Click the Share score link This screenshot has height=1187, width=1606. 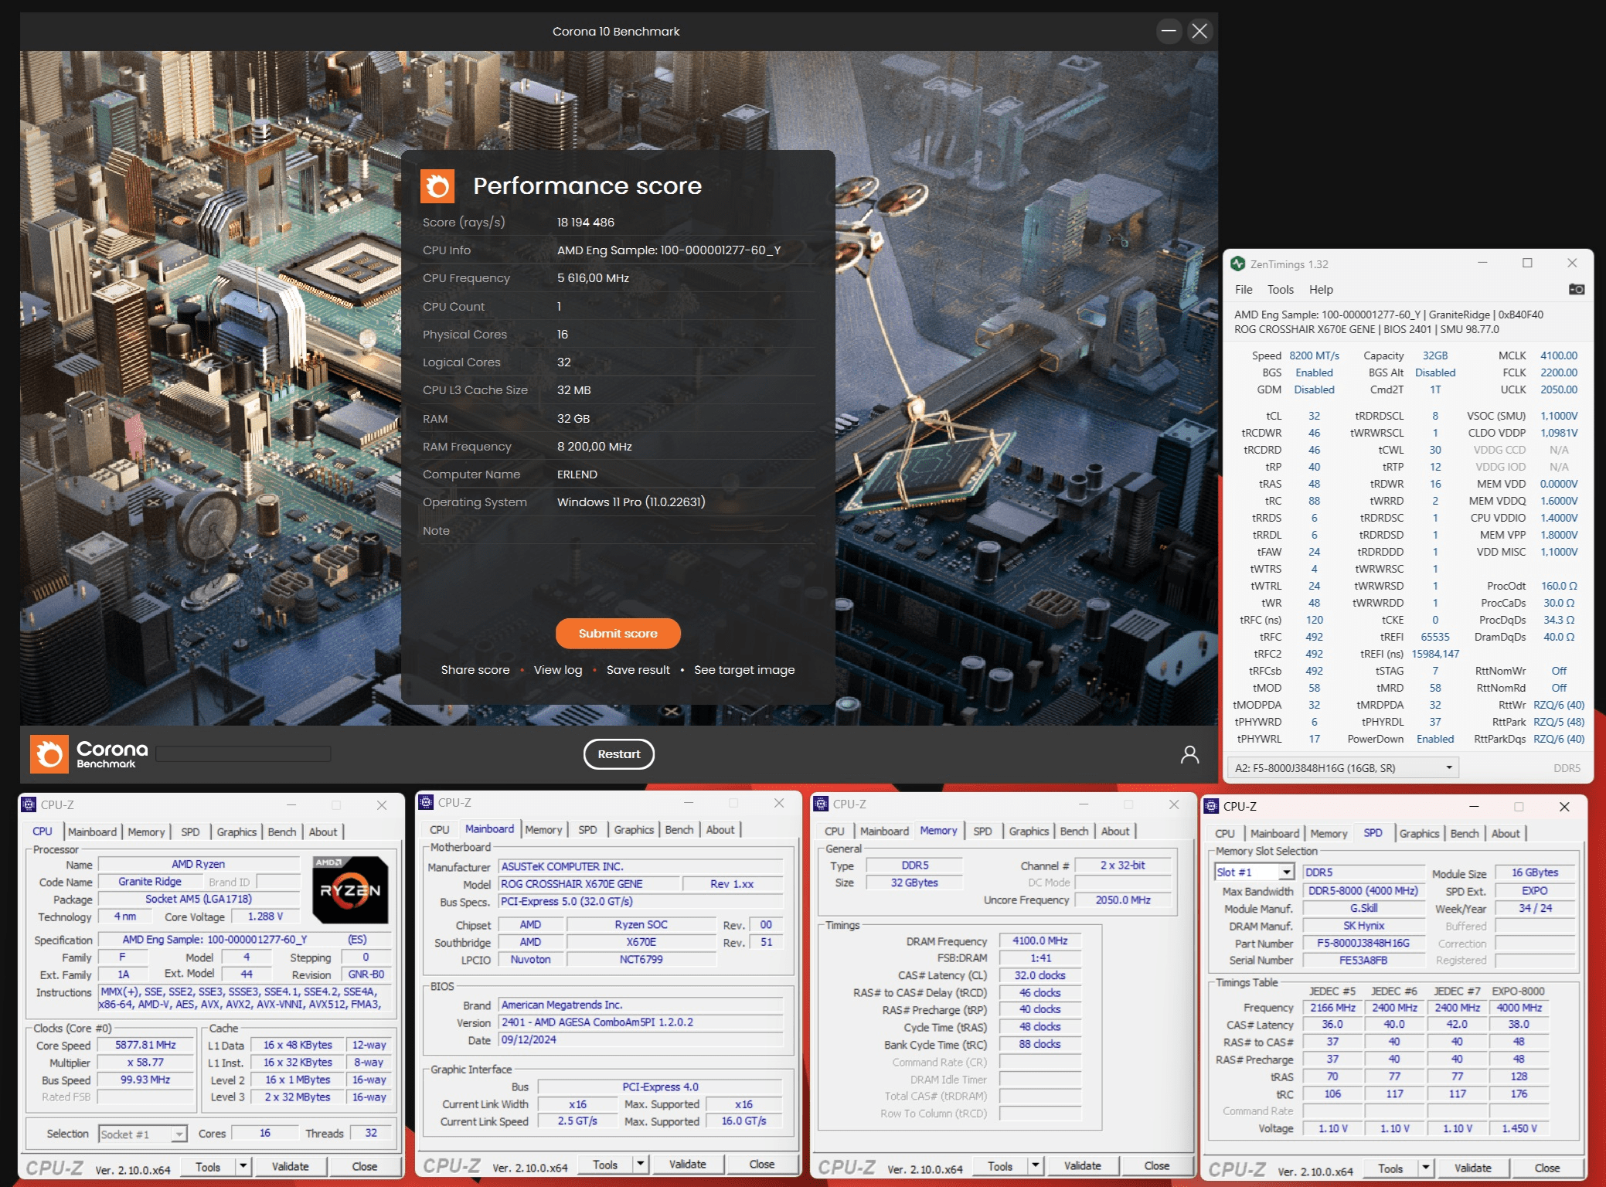coord(475,669)
